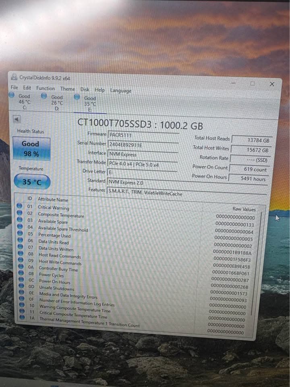Screen dimensions: 290x387
Task: Open the Disk menu
Action: (85, 89)
